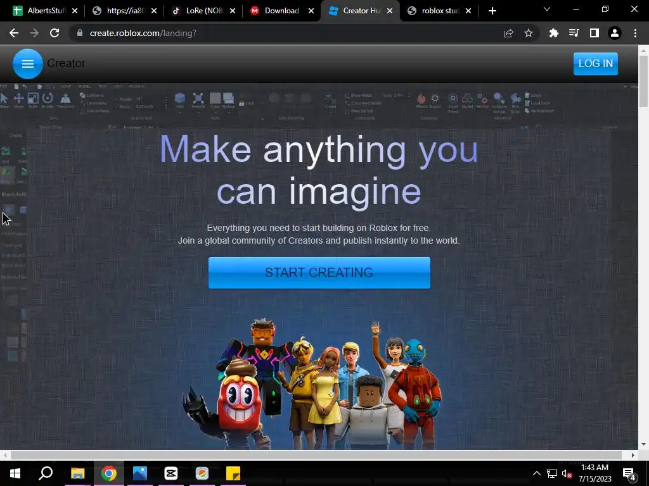Viewport: 649px width, 486px height.
Task: Open Windows search magnifier on taskbar
Action: pyautogui.click(x=46, y=473)
